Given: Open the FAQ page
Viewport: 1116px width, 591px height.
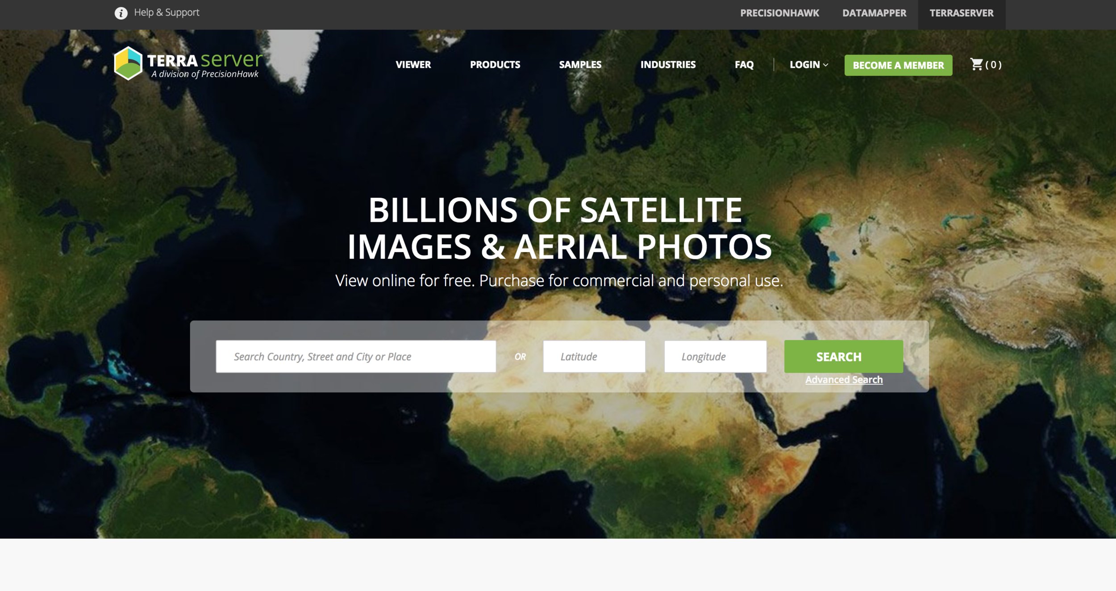Looking at the screenshot, I should (x=744, y=65).
